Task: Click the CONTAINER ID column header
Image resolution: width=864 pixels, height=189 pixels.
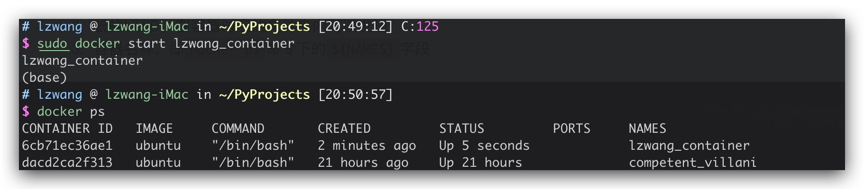Action: click(x=67, y=129)
